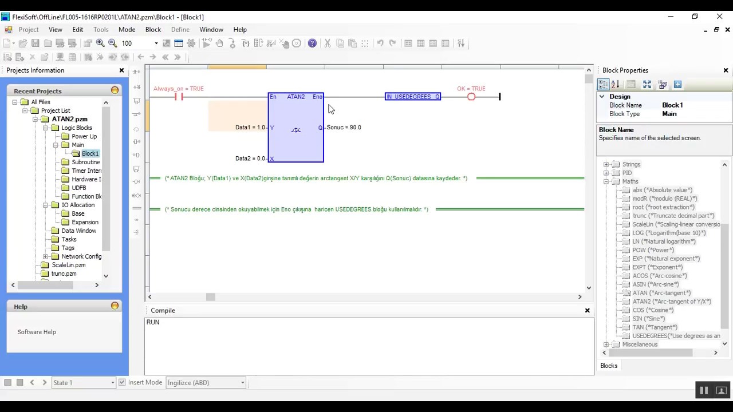Click the ladder editor horizontal scrollbar thumb

211,296
